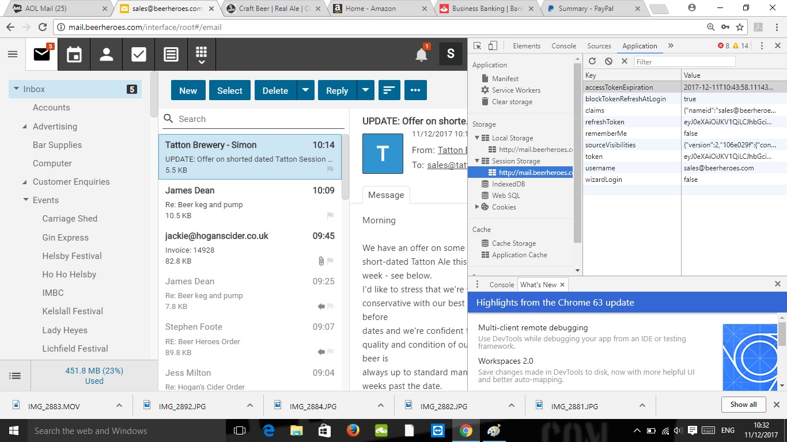Click the sort messages icon button

(x=389, y=90)
